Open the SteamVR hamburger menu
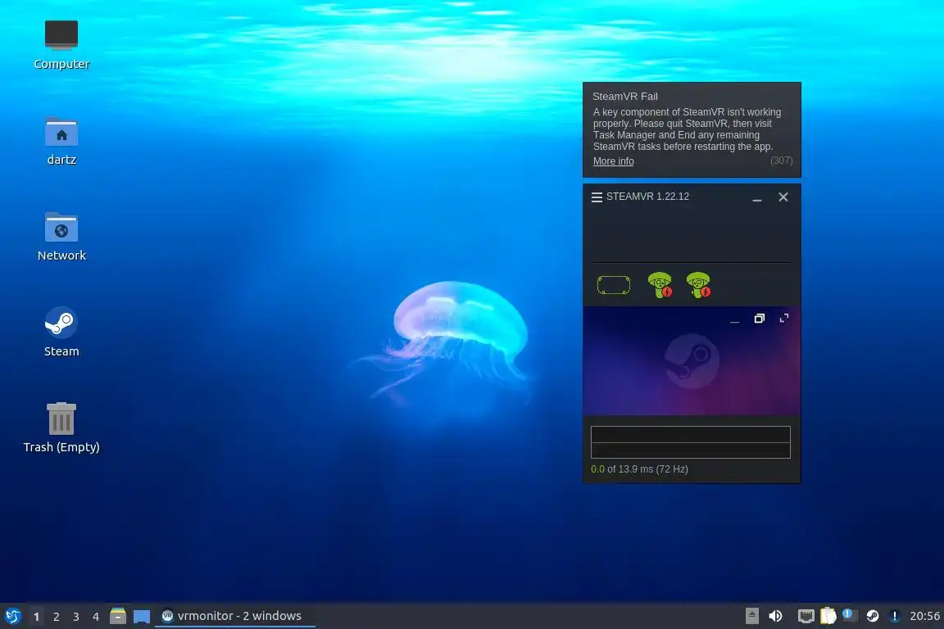The height and width of the screenshot is (629, 944). [597, 197]
